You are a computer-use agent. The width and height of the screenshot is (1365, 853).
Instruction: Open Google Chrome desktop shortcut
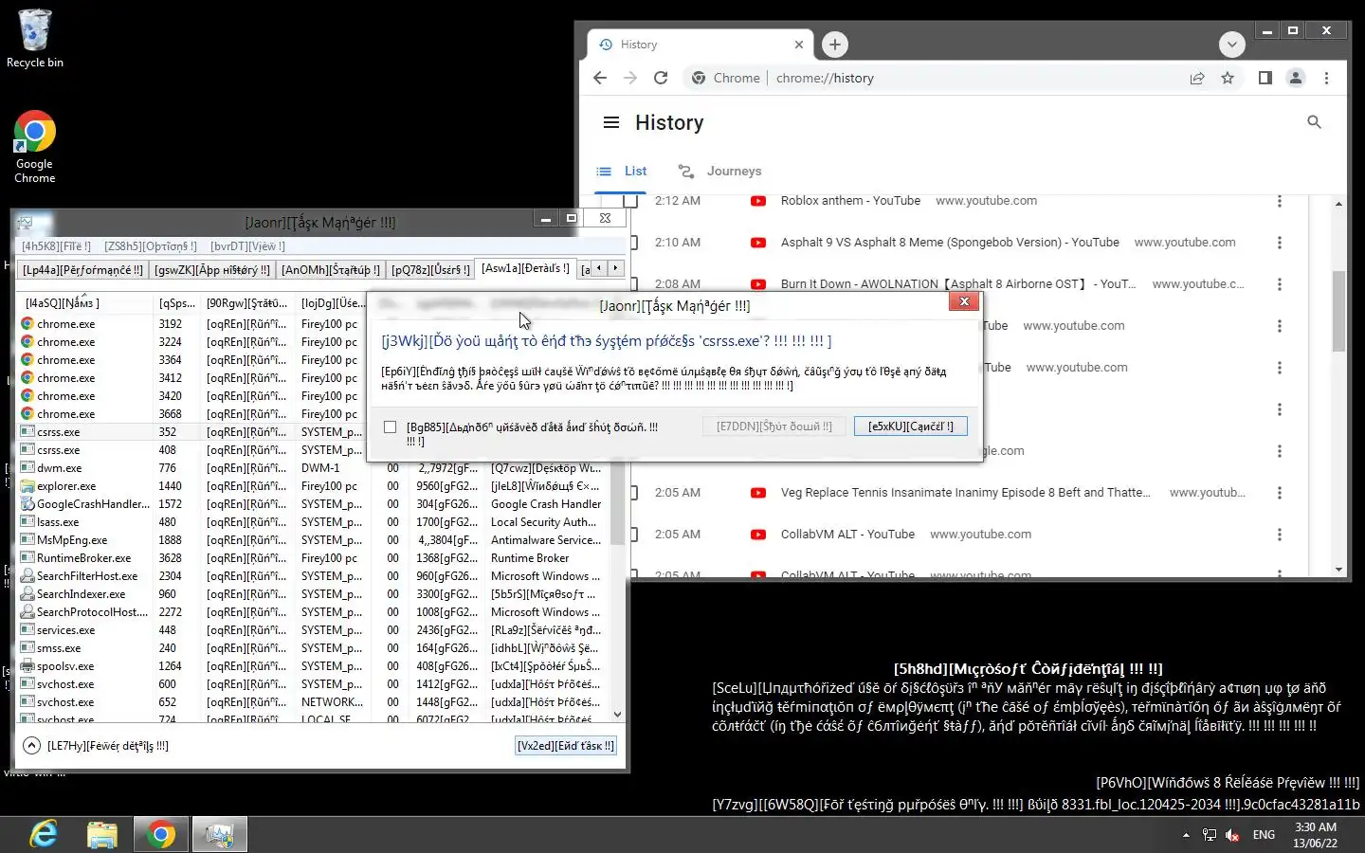click(34, 147)
